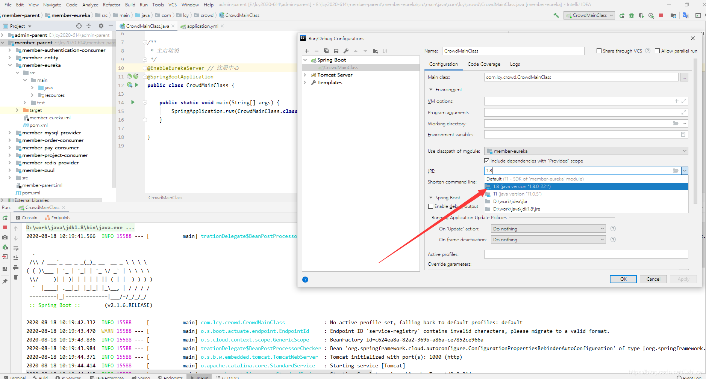Open the application.yml editor tab
Screen dimensions: 706x379
[x=202, y=26]
